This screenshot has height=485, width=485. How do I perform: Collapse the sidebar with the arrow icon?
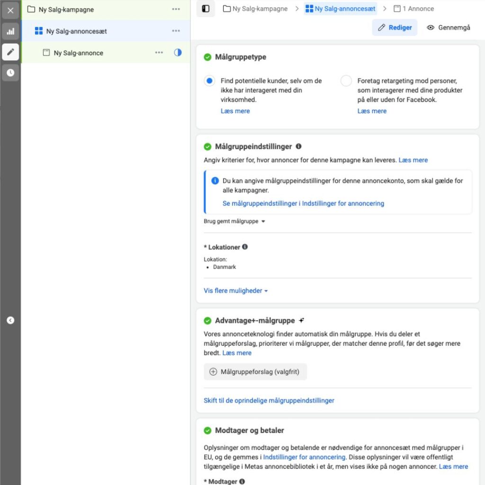[x=10, y=320]
